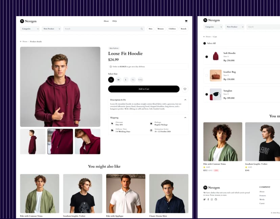Open the Instagram icon in the footer
The image size is (280, 219).
coord(212,199)
